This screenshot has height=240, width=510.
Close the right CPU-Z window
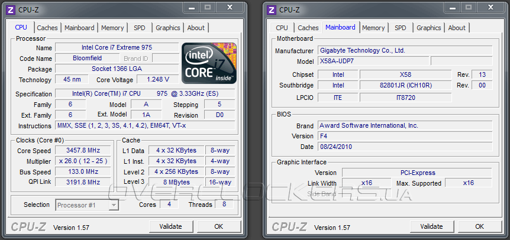click(x=490, y=7)
